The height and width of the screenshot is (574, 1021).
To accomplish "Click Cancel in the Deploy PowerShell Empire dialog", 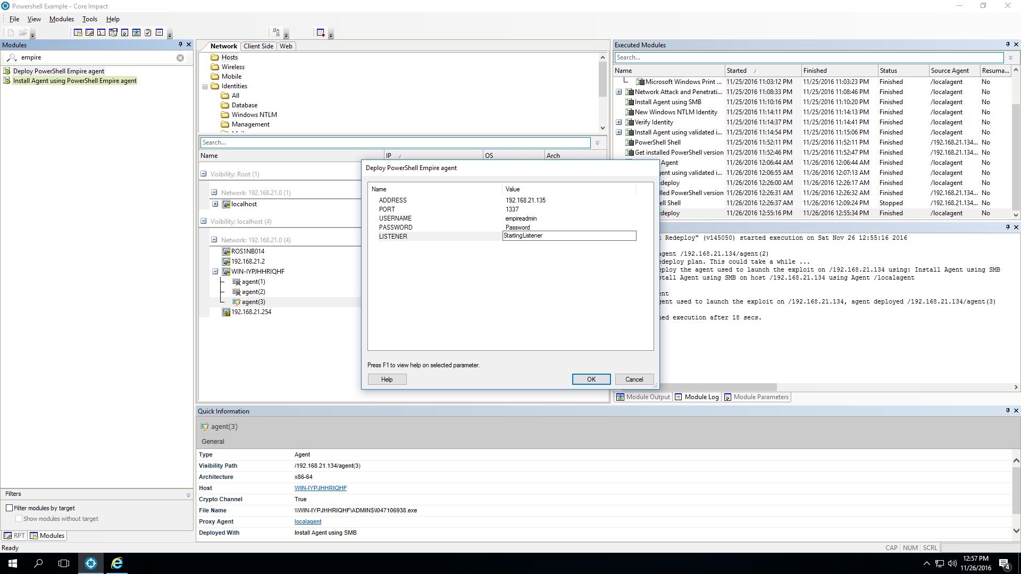I will point(634,379).
